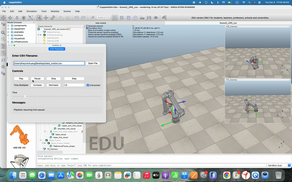Image resolution: width=292 pixels, height=182 pixels.
Task: Slow down simulation with turtle icon
Action: (x=142, y=17)
